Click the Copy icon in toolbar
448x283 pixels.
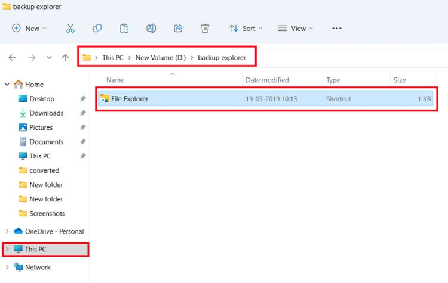(97, 28)
